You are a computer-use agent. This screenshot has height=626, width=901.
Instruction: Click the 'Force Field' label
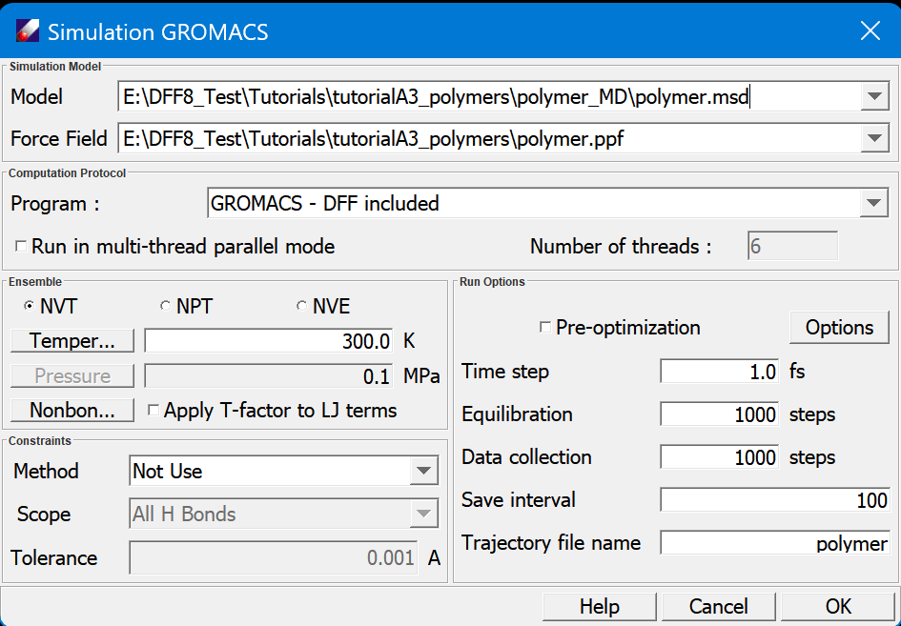click(58, 138)
